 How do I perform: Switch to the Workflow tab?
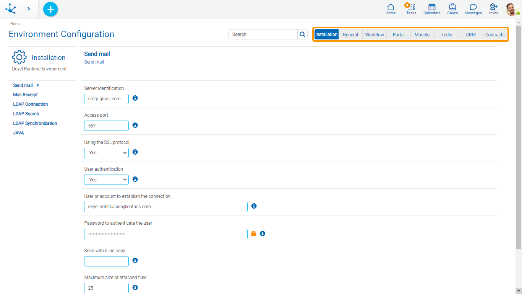click(x=374, y=34)
